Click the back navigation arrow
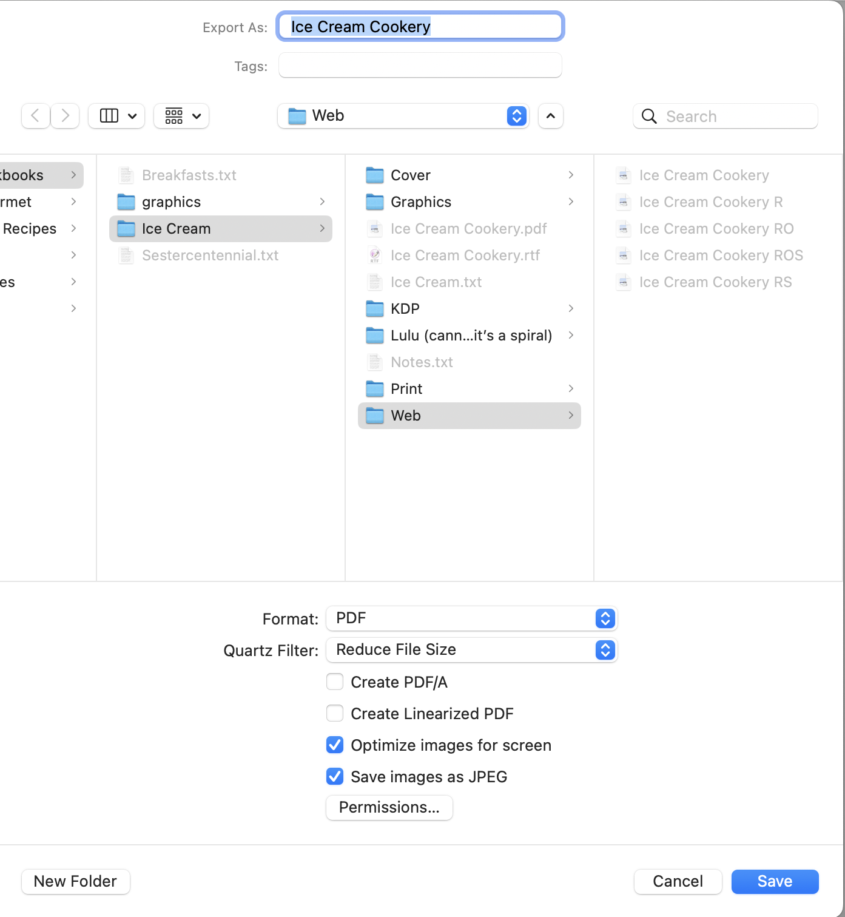 pyautogui.click(x=35, y=116)
